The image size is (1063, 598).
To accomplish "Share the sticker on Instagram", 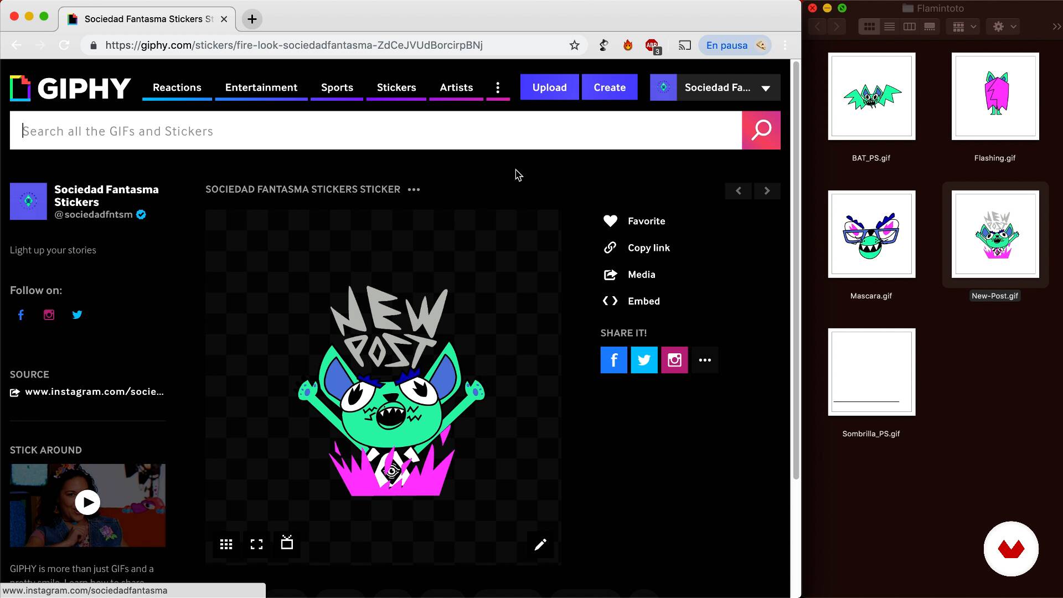I will 674,360.
